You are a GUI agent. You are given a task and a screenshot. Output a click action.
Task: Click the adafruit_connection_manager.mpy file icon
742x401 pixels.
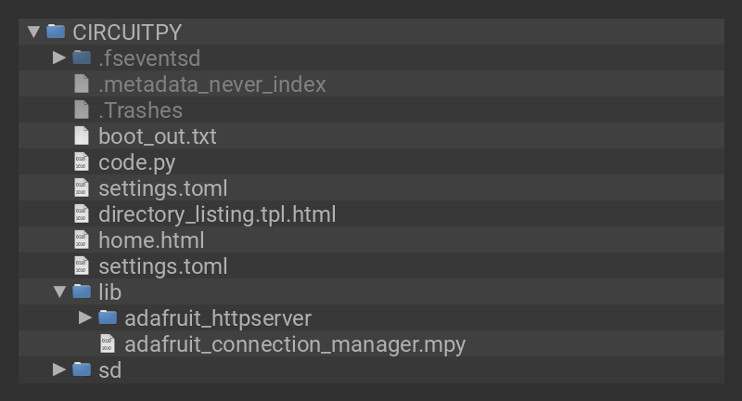pyautogui.click(x=108, y=343)
